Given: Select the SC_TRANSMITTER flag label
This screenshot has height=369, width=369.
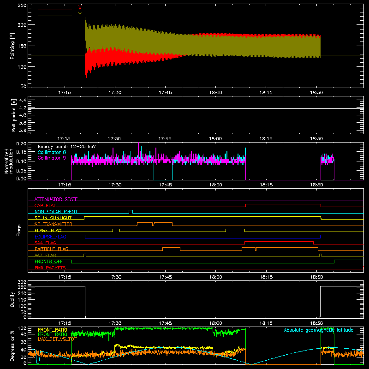Looking at the screenshot, I should [x=53, y=224].
